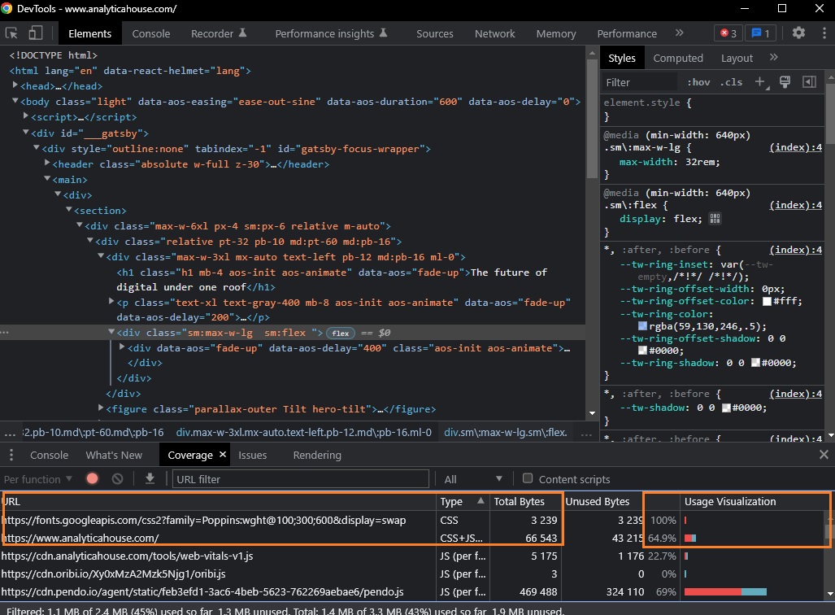The height and width of the screenshot is (615, 835).
Task: Export coverage data with download icon
Action: coord(150,478)
